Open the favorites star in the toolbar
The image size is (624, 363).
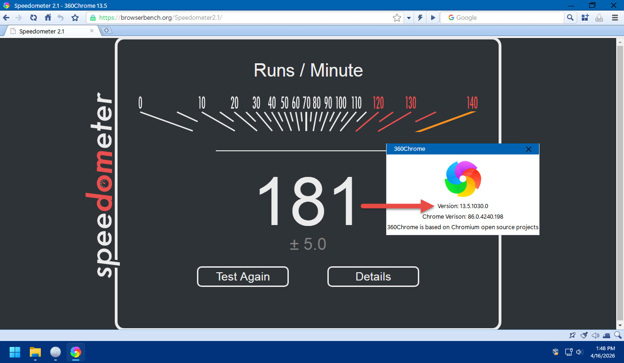coord(75,18)
